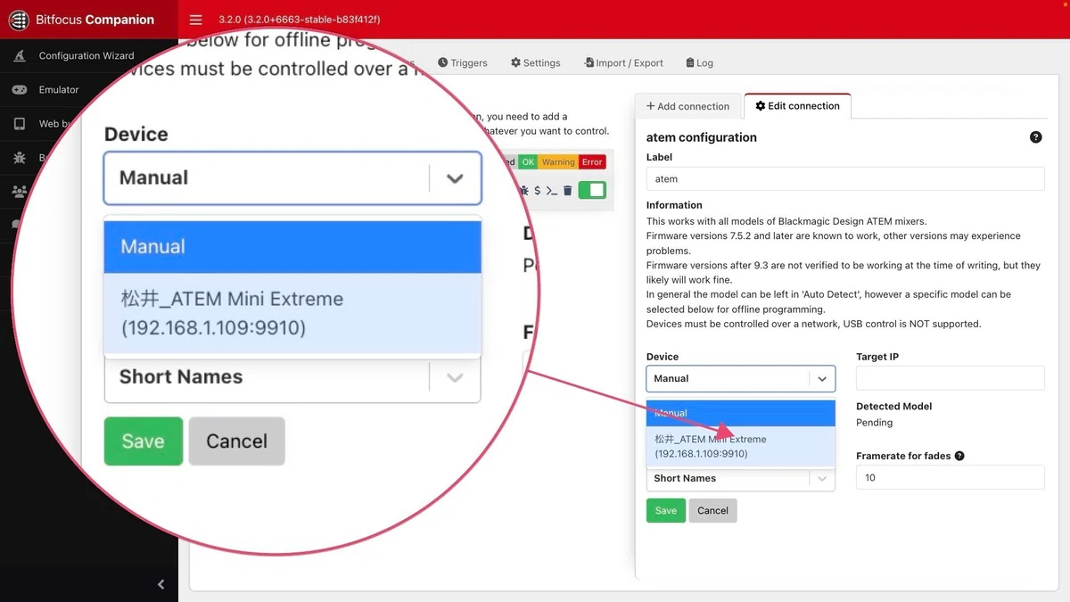Click the people group icon in sidebar
Image resolution: width=1070 pixels, height=602 pixels.
(x=20, y=191)
